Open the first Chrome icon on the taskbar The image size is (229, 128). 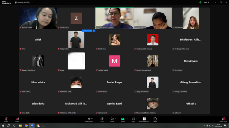tap(26, 126)
